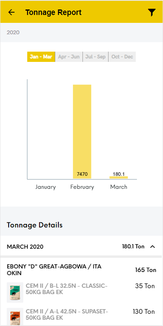This screenshot has width=163, height=326.
Task: Click the January axis label
Action: pyautogui.click(x=46, y=187)
